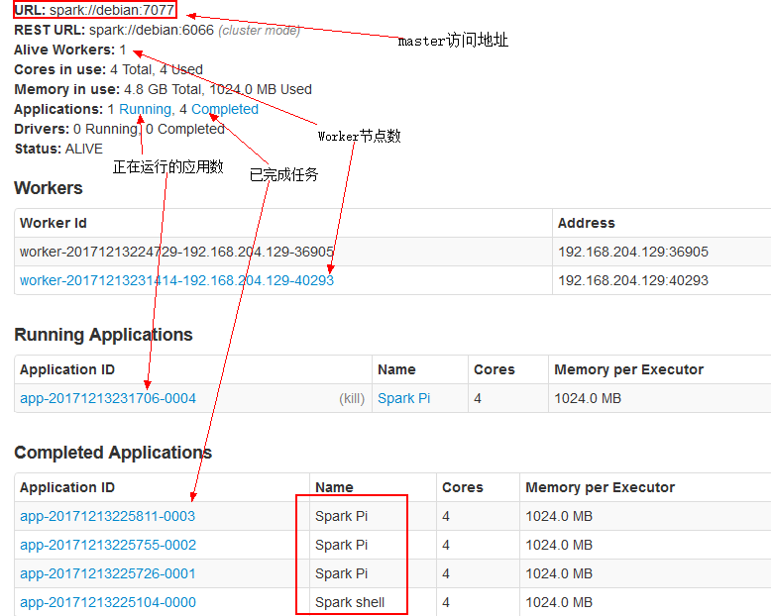The height and width of the screenshot is (616, 771).
Task: Kill the running Spark Pi application
Action: 352,398
